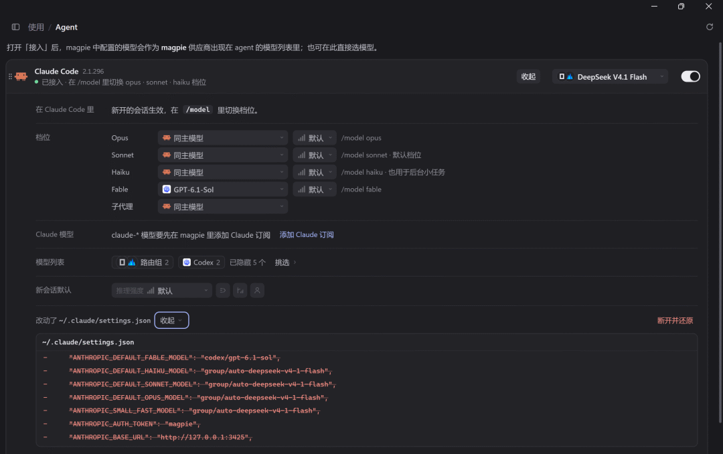Click Agent in the breadcrumb
This screenshot has width=723, height=454.
point(66,27)
